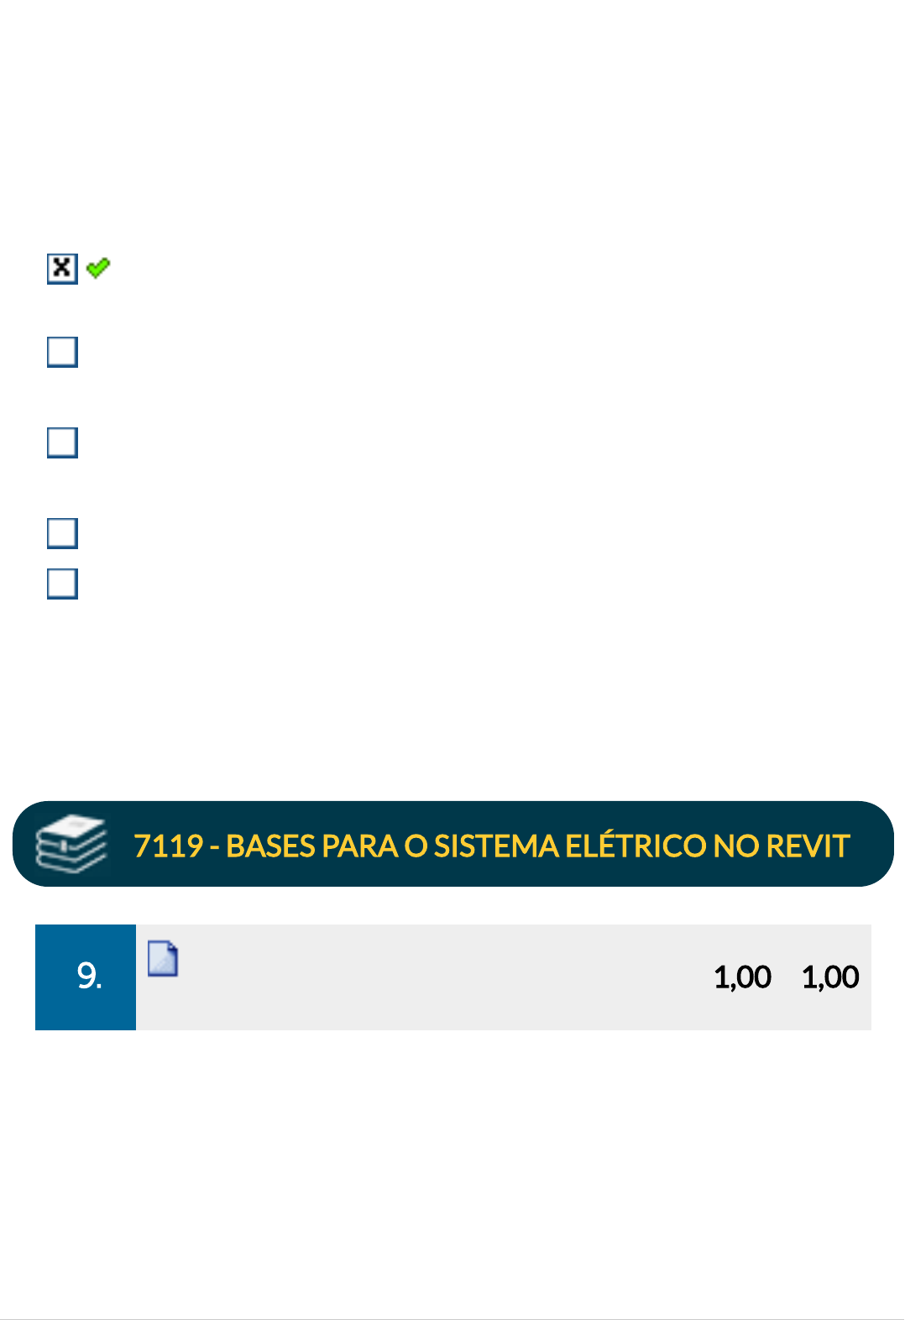This screenshot has height=1320, width=905.
Task: Click the stacked books icon in the banner
Action: (x=71, y=844)
